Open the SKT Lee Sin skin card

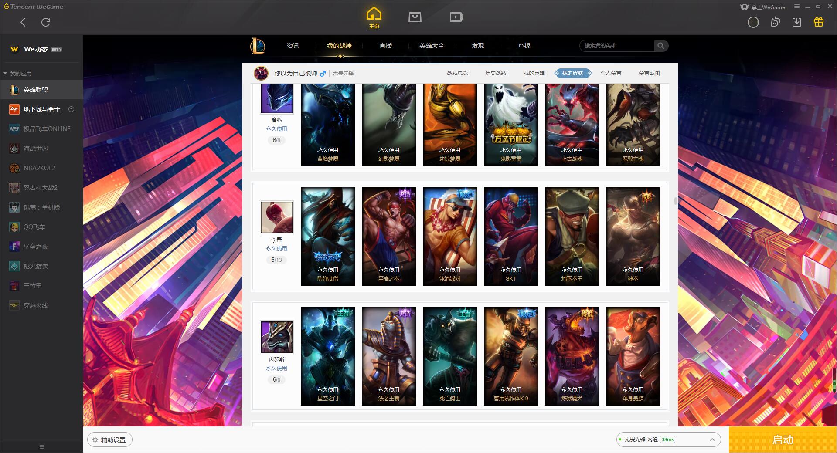pyautogui.click(x=511, y=236)
